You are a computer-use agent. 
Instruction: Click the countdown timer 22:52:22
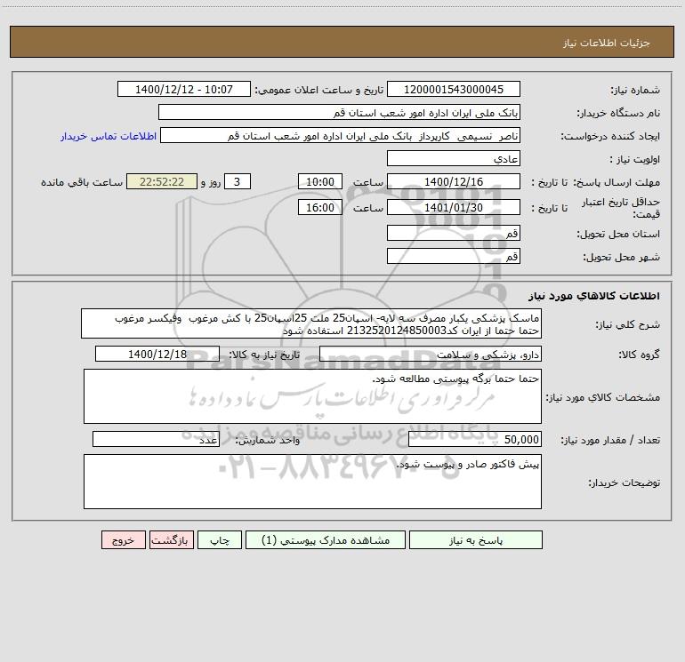(162, 181)
